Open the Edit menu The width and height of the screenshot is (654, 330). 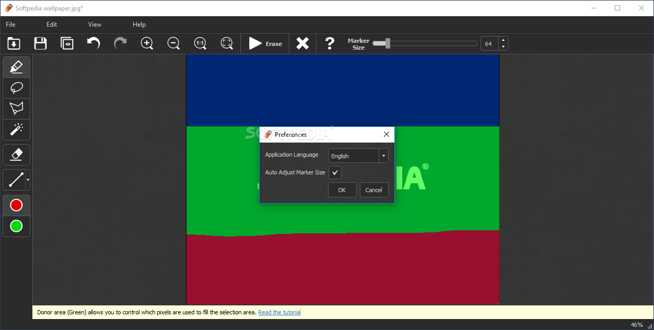52,25
